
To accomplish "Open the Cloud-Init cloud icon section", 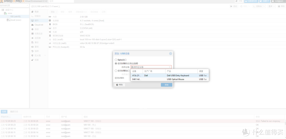I will tap(32, 25).
